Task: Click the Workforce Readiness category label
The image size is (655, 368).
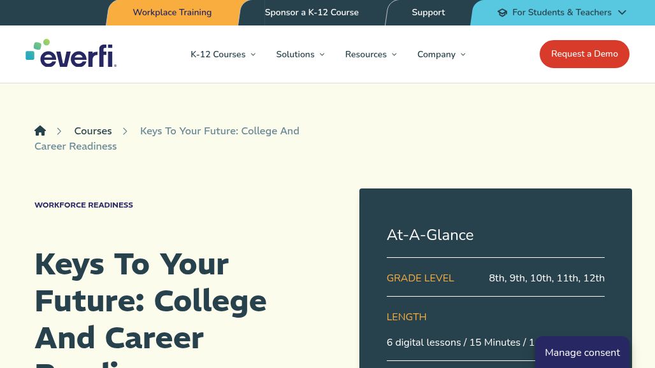Action: pyautogui.click(x=83, y=205)
